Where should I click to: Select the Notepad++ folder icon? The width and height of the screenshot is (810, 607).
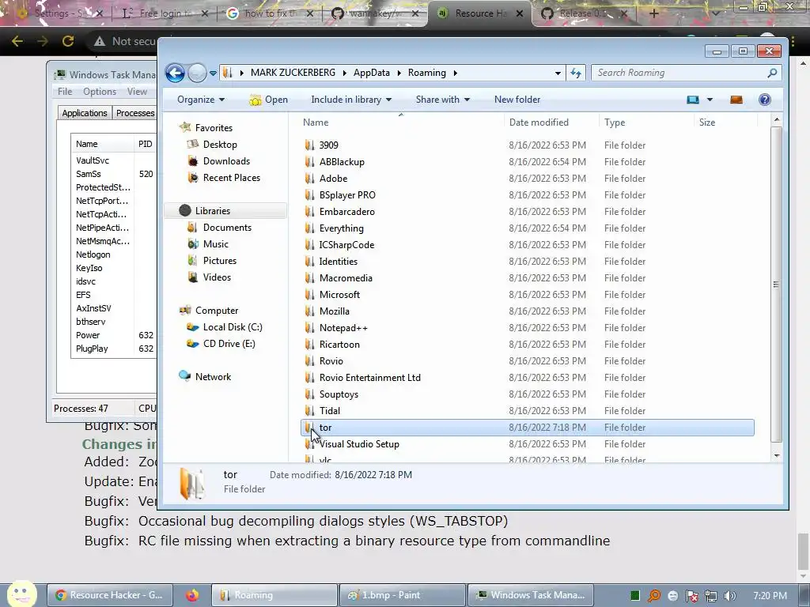pos(309,328)
